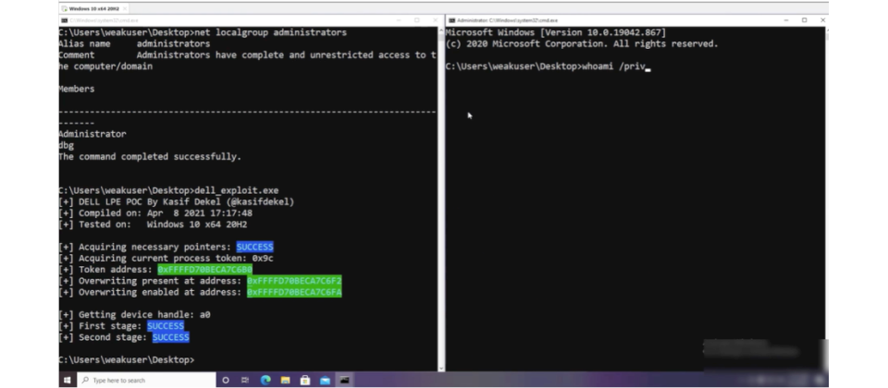The height and width of the screenshot is (388, 888).
Task: Click the Command Prompt taskbar icon
Action: 344,380
